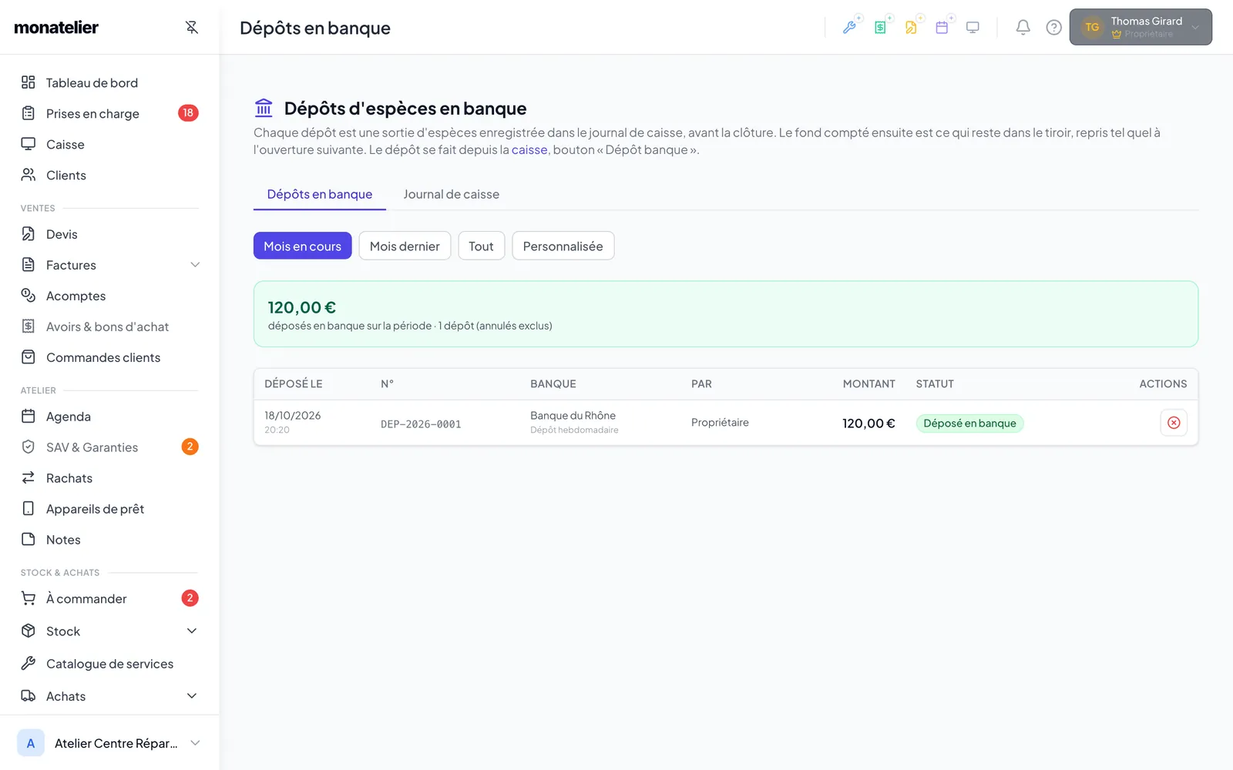Image resolution: width=1233 pixels, height=770 pixels.
Task: Filter by Mois en cours
Action: pyautogui.click(x=303, y=246)
